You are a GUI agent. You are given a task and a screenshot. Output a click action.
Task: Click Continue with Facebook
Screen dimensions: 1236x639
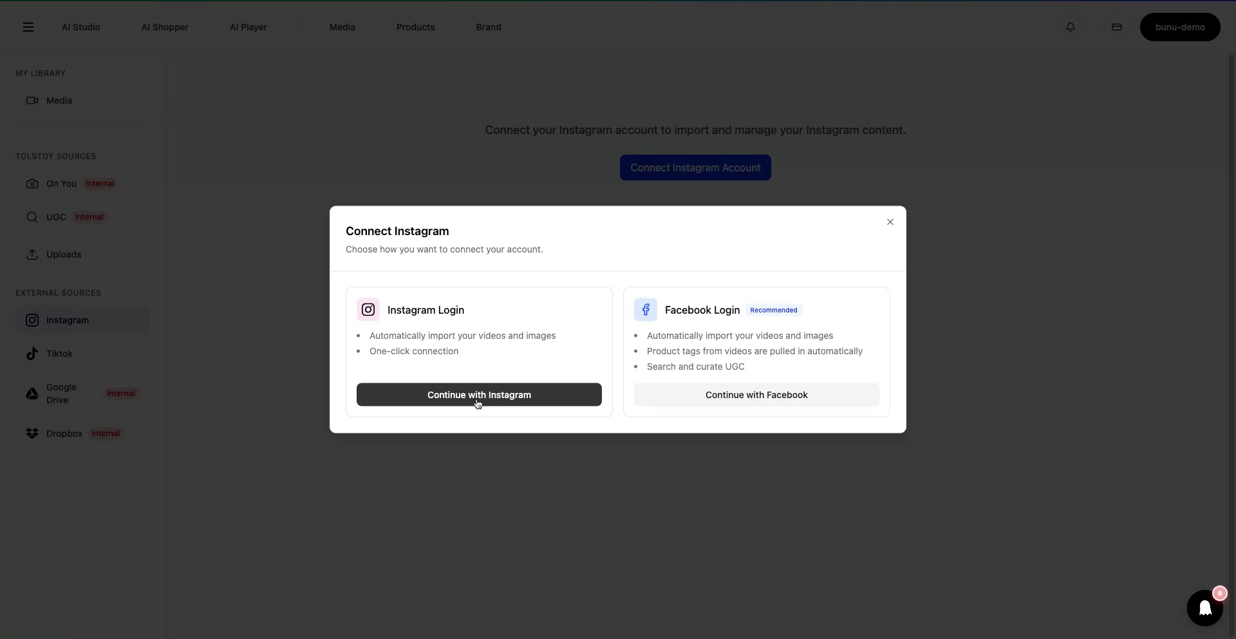click(756, 394)
